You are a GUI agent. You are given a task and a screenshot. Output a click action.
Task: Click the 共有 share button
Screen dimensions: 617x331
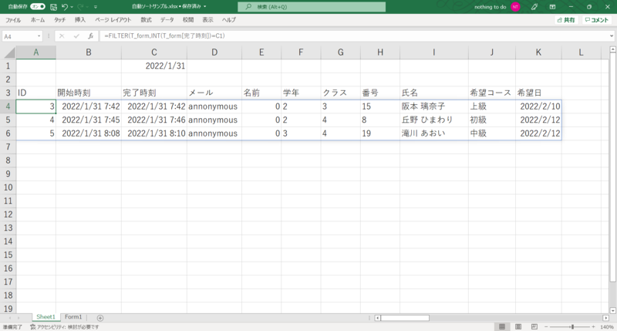coord(566,20)
